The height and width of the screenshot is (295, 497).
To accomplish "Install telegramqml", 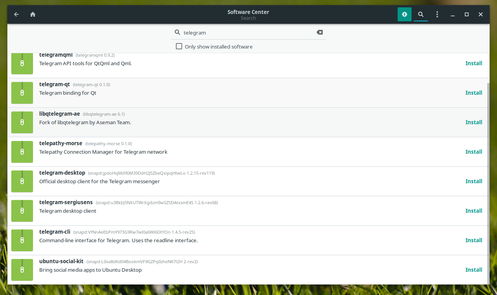I will (x=474, y=63).
